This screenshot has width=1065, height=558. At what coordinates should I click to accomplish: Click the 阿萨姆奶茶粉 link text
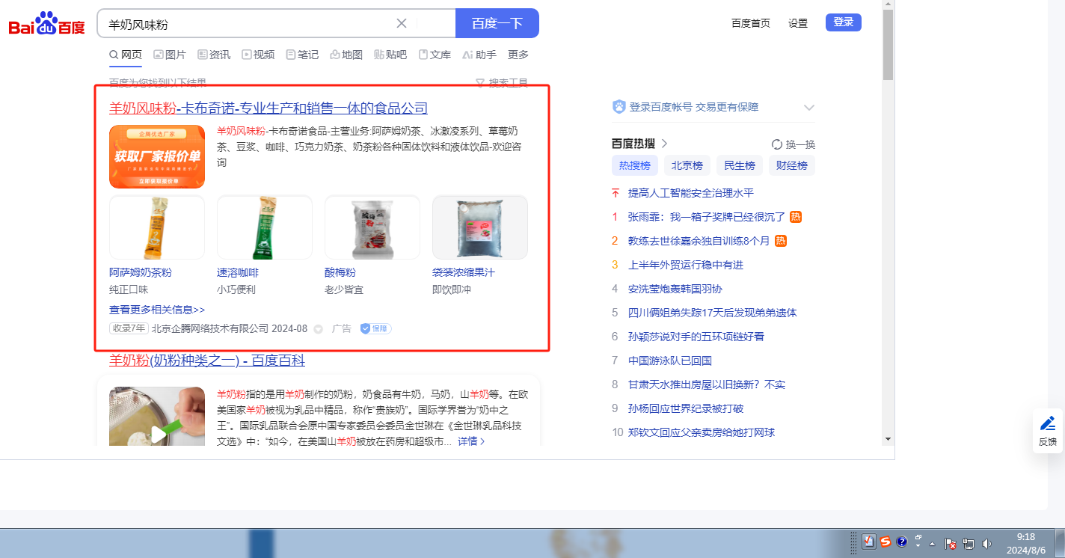click(x=141, y=272)
